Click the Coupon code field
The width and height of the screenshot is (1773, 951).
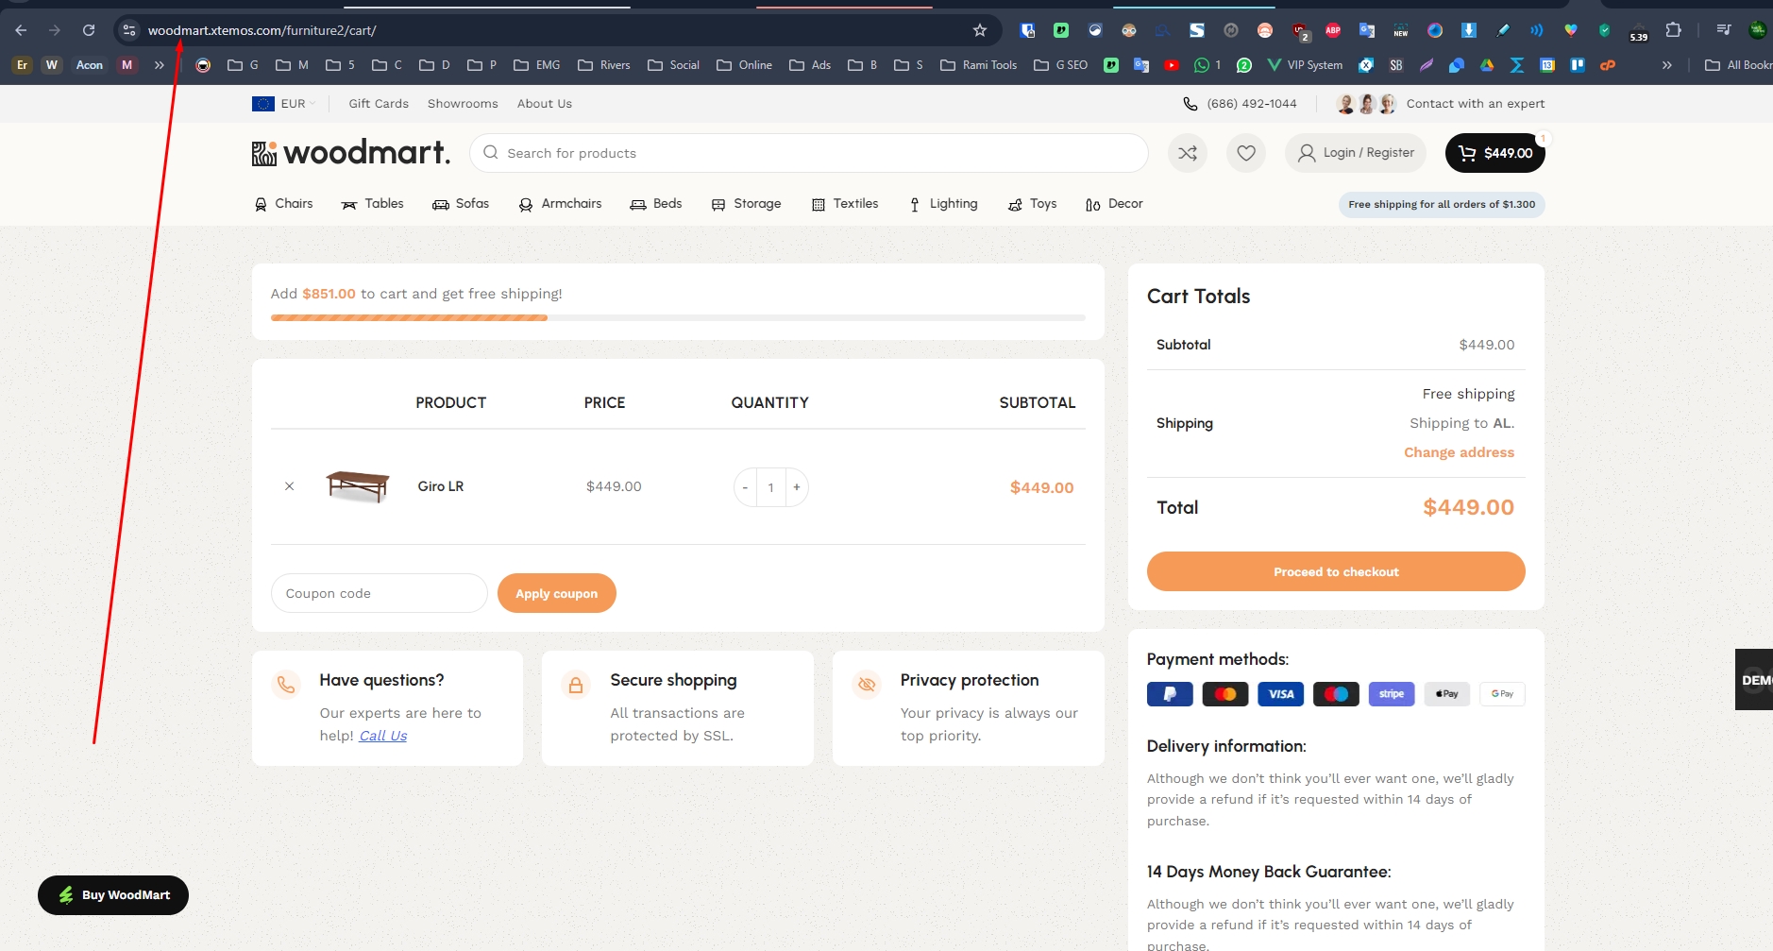pos(380,593)
